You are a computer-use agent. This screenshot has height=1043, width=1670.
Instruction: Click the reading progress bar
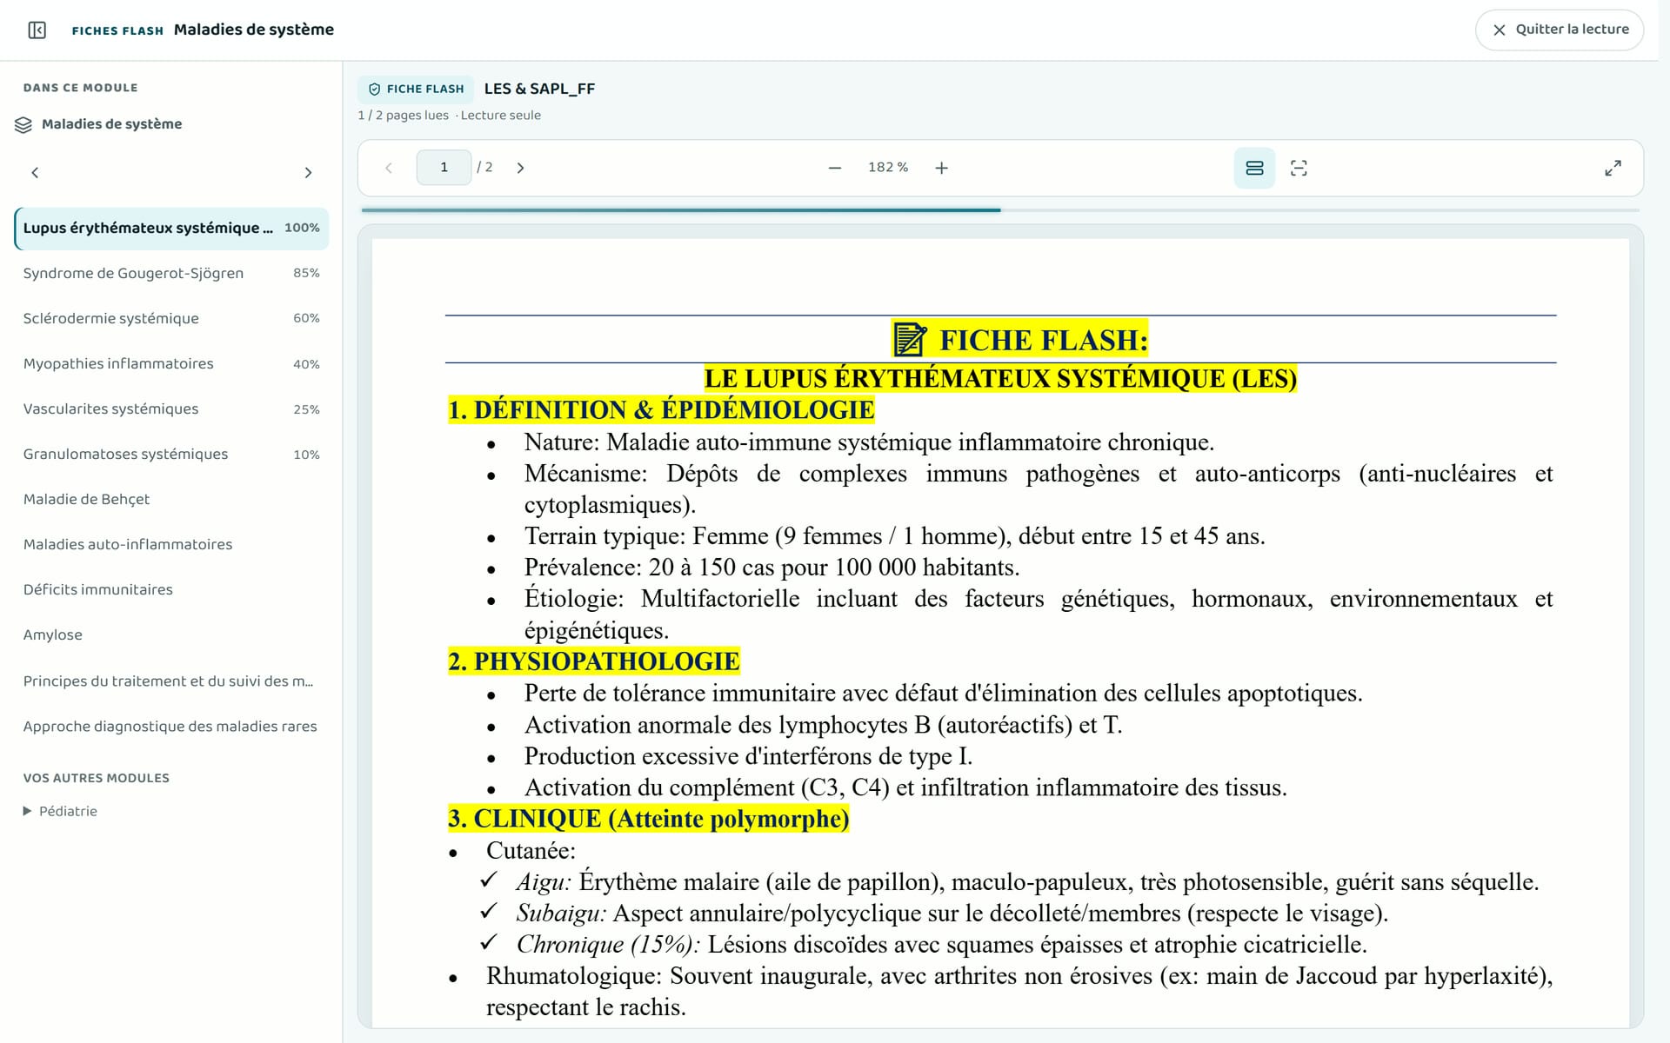tap(1000, 210)
